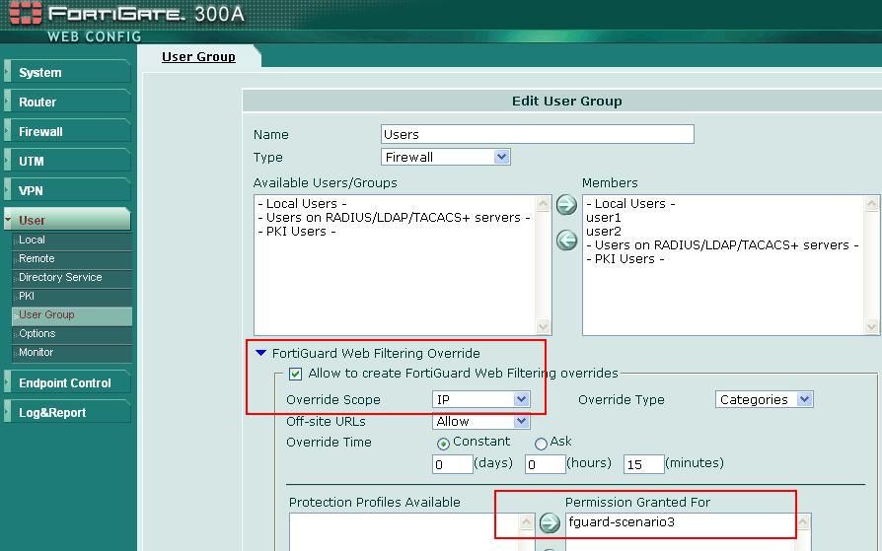
Task: Select Constant override time radio
Action: pos(443,444)
